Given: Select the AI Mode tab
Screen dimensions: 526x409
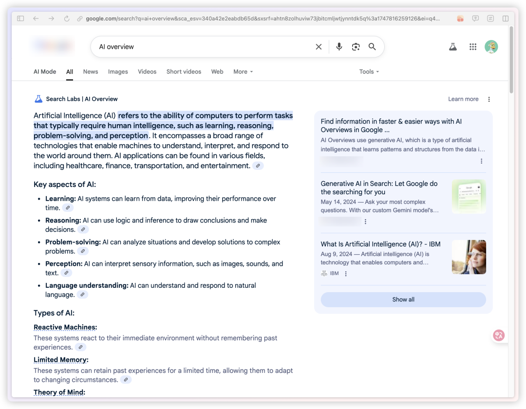Looking at the screenshot, I should [x=44, y=72].
